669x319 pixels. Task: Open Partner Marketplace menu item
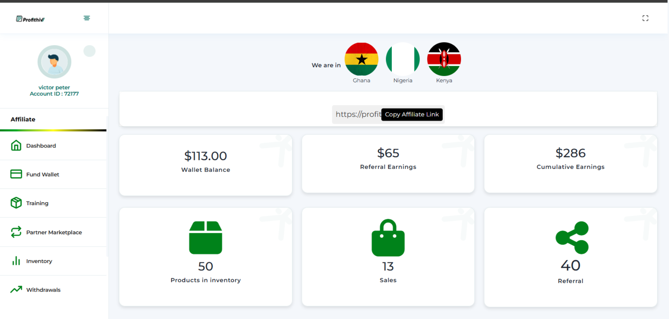[53, 232]
